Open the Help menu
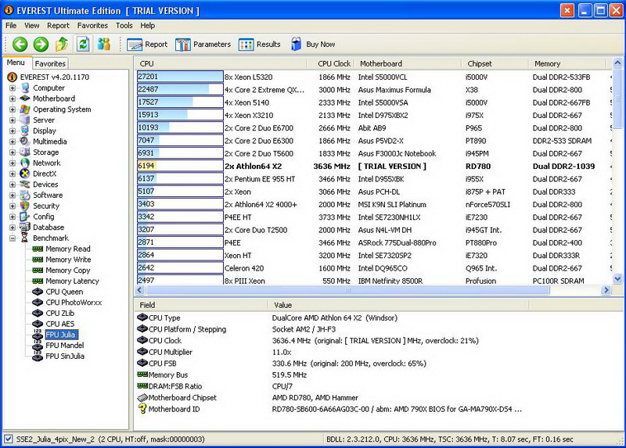This screenshot has width=626, height=448. (147, 26)
